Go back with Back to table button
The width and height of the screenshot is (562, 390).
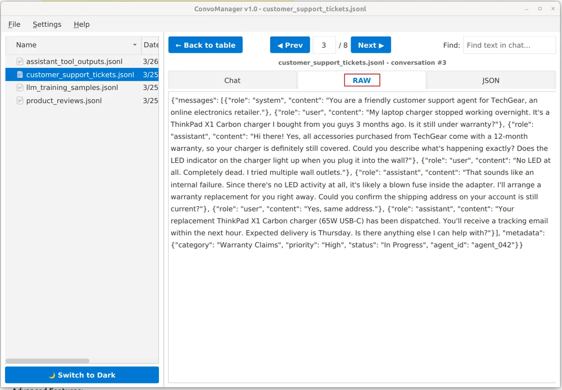(205, 45)
